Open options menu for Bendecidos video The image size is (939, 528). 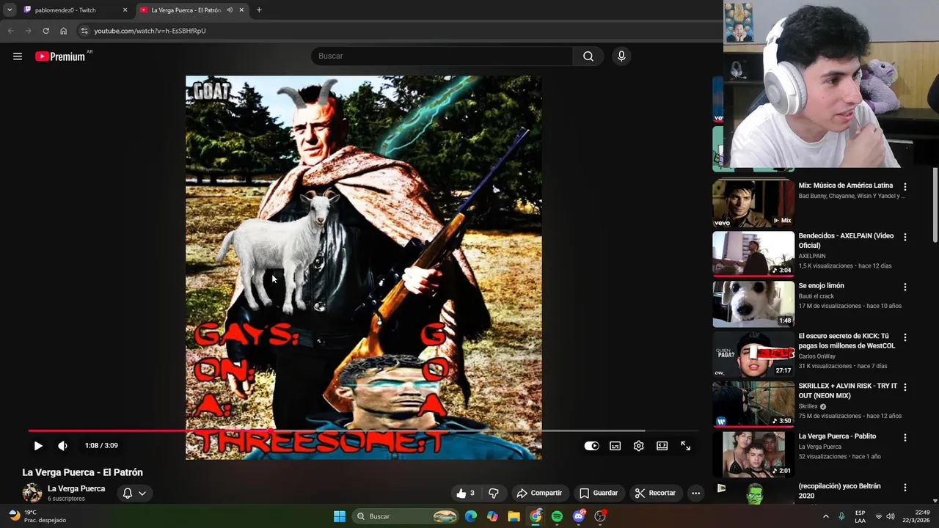tap(905, 238)
